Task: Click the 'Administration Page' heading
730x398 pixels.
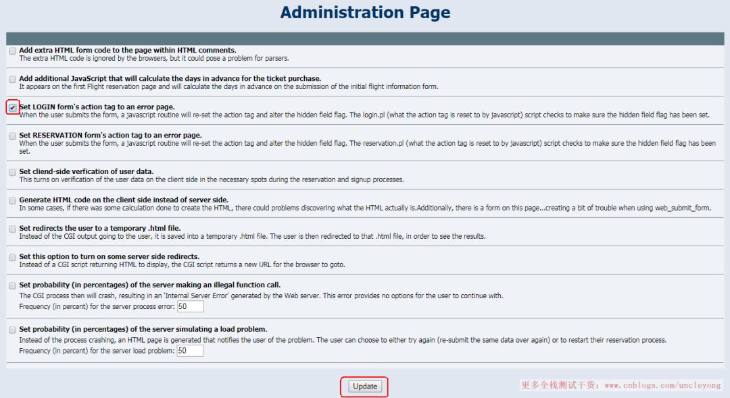Action: coord(365,13)
